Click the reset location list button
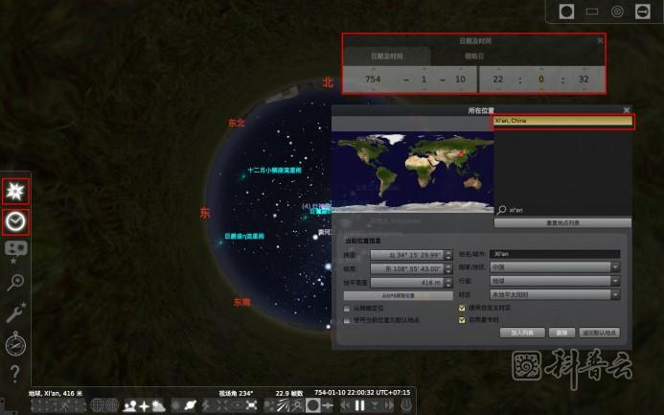The height and width of the screenshot is (415, 664). tap(562, 222)
